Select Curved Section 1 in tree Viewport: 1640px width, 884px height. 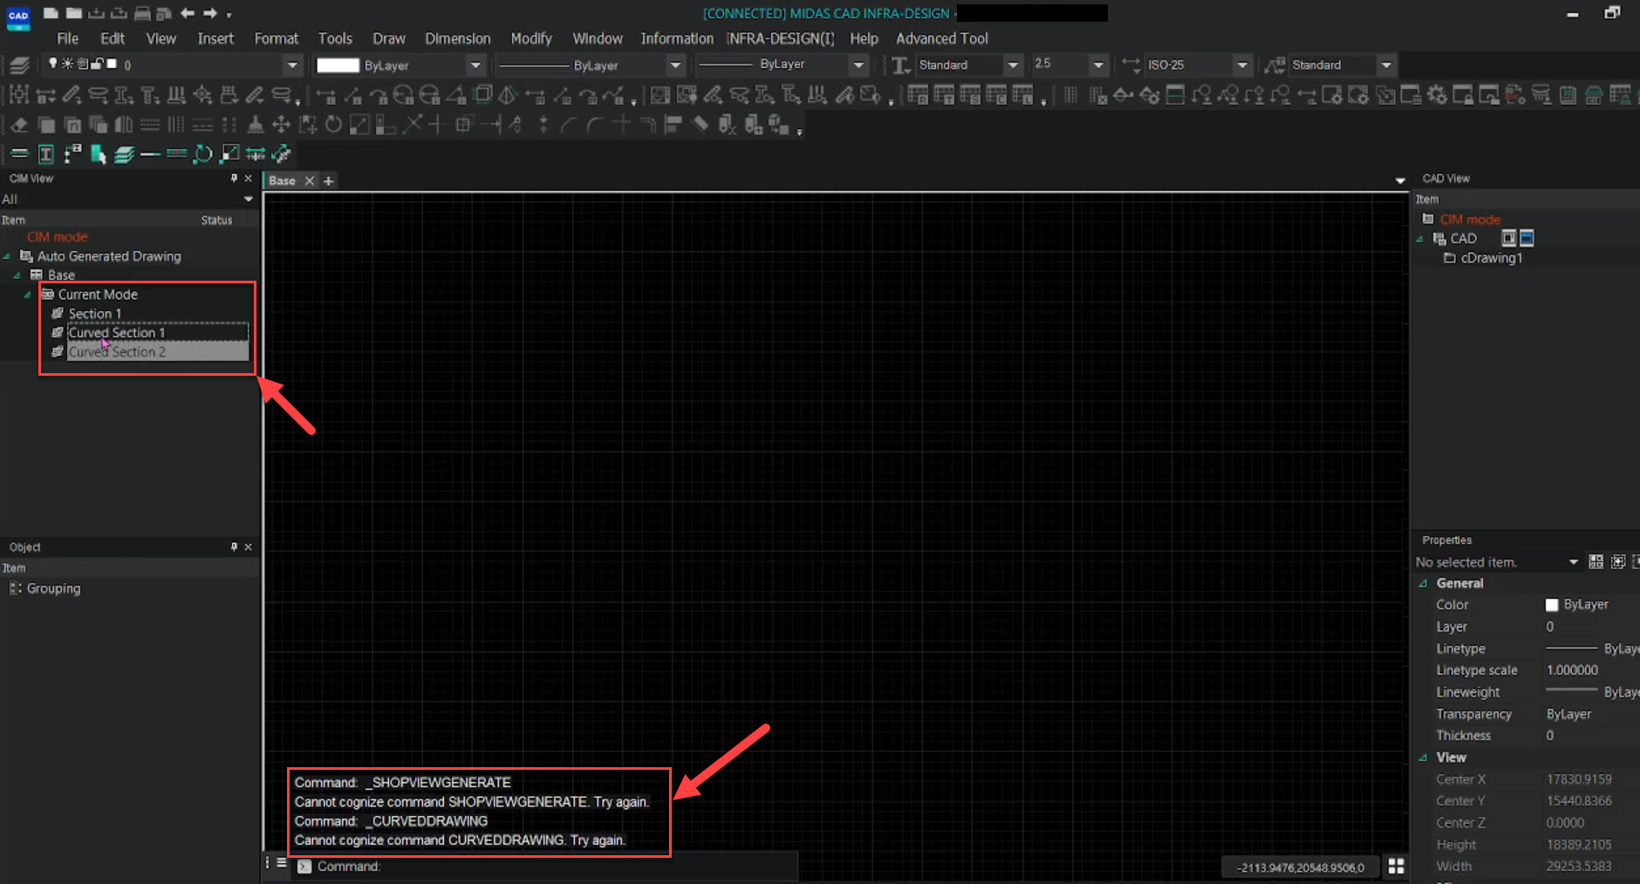(x=117, y=333)
